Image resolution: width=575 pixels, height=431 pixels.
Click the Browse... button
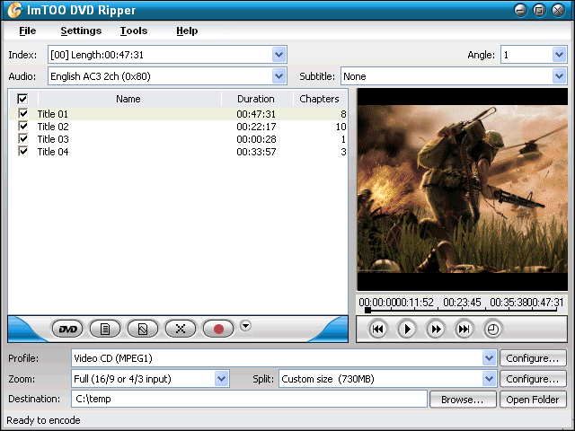463,399
